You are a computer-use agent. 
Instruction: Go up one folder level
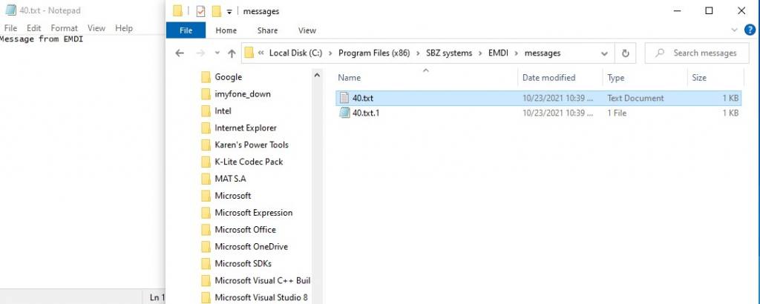coord(232,53)
